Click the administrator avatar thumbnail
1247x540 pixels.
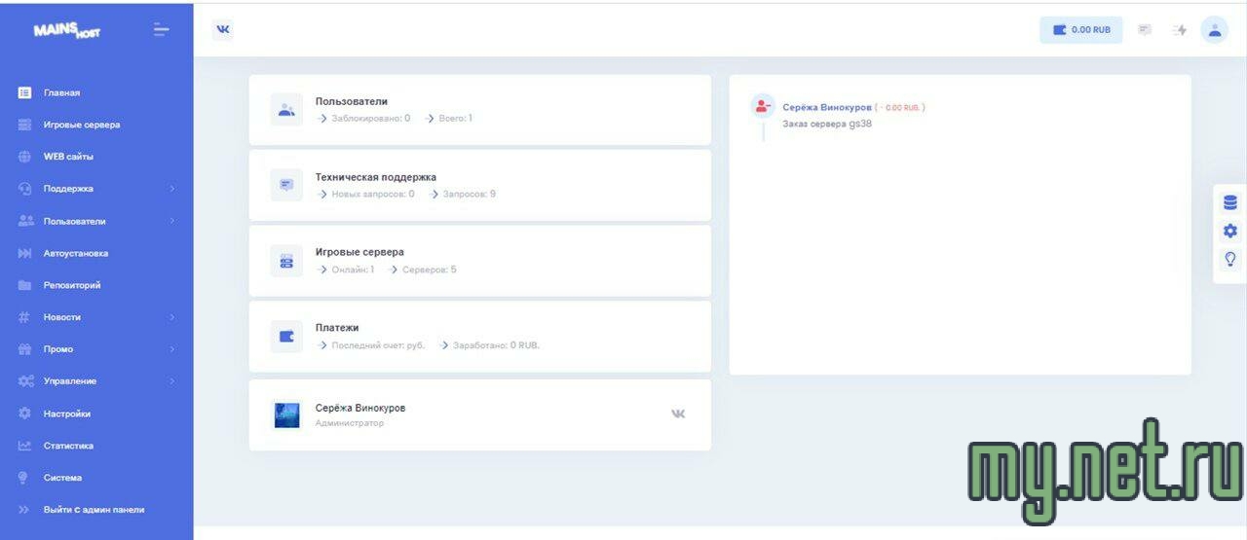tap(286, 415)
